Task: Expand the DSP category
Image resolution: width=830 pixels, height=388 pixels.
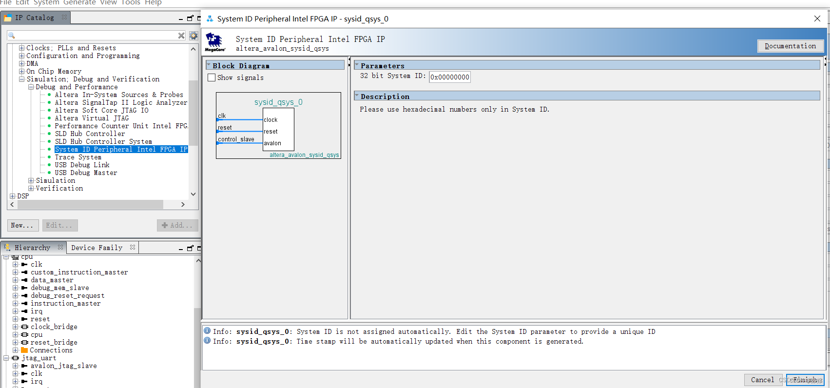Action: tap(12, 196)
